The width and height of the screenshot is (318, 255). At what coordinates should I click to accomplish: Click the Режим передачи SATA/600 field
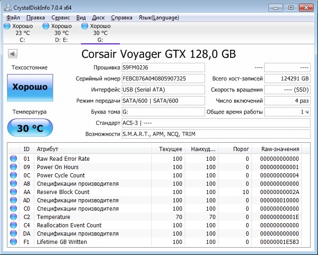click(163, 101)
